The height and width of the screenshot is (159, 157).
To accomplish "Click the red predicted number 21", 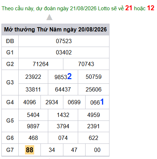I will pyautogui.click(x=128, y=8).
